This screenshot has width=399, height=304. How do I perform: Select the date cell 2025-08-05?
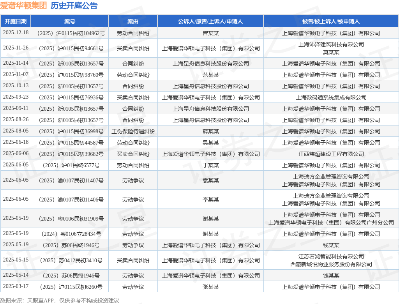[x=16, y=131]
